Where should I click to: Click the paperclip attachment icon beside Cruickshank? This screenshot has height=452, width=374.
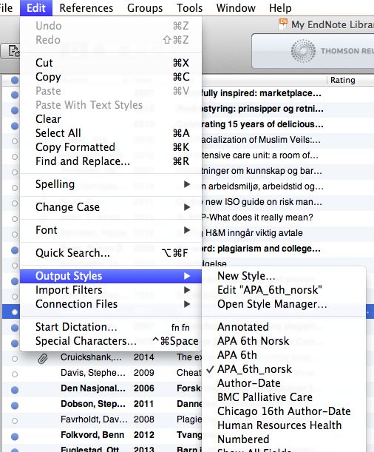(43, 359)
